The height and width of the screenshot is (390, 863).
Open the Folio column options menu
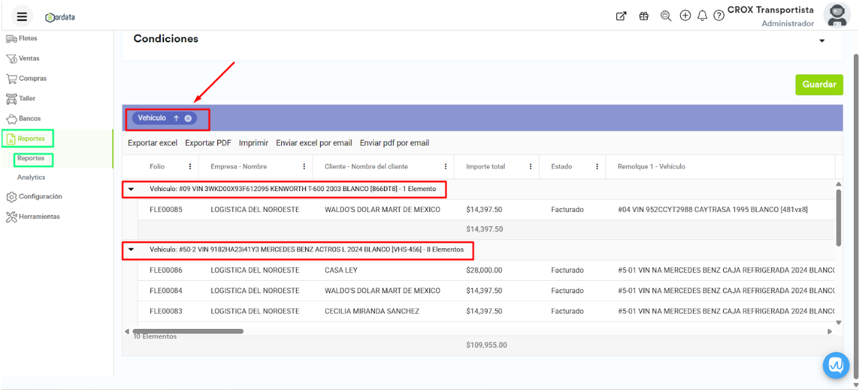[190, 166]
